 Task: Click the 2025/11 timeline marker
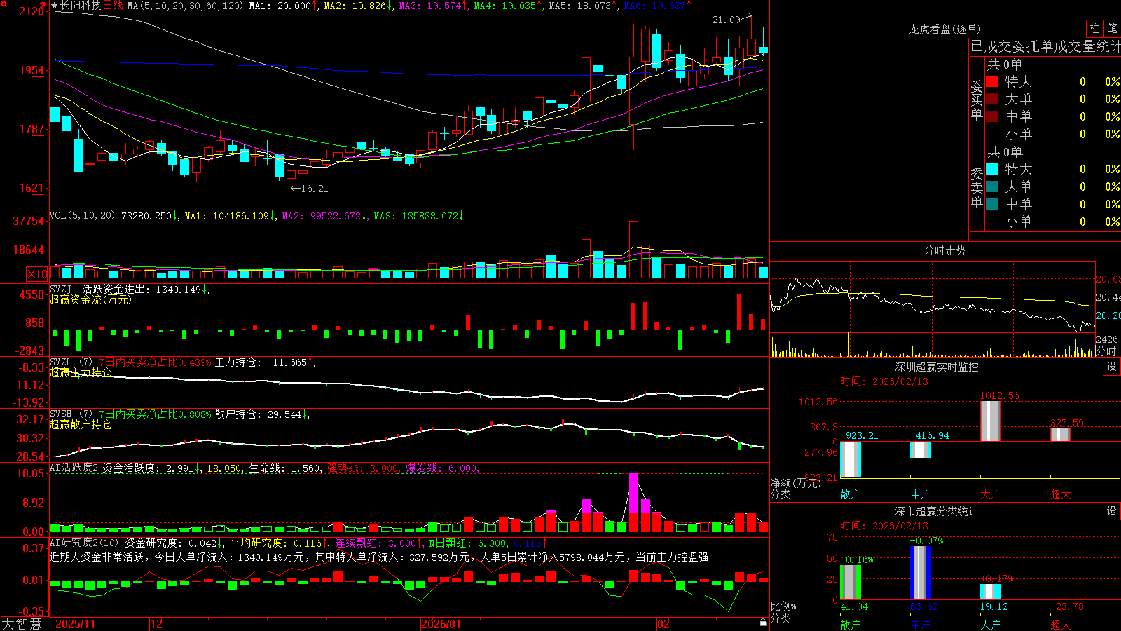[75, 624]
